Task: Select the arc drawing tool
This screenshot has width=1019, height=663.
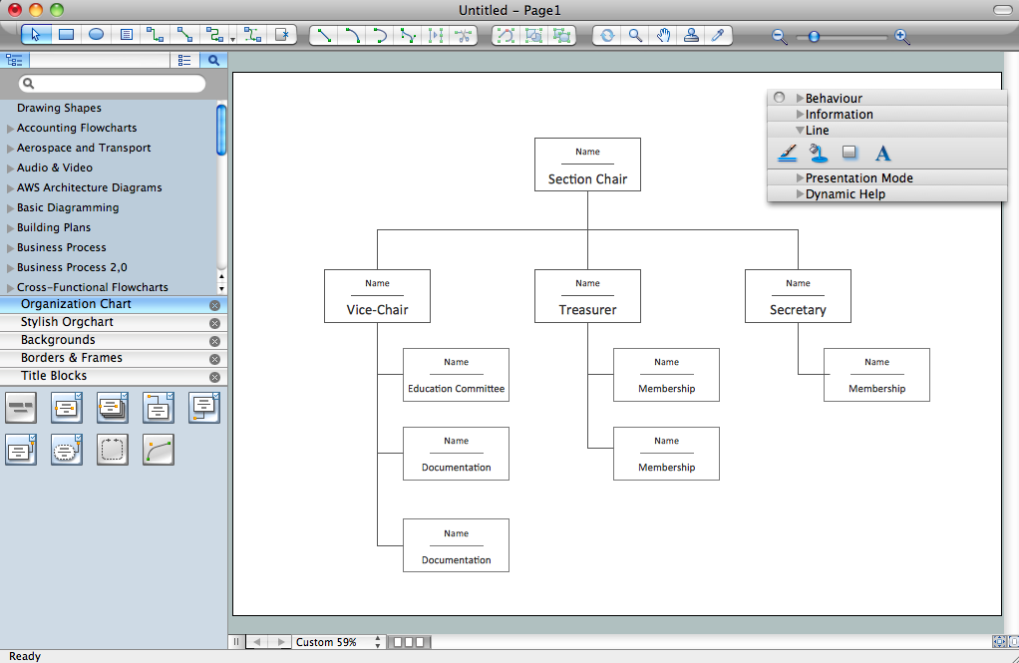Action: [352, 35]
